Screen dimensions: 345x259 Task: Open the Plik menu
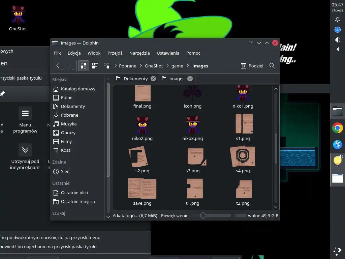pyautogui.click(x=57, y=53)
